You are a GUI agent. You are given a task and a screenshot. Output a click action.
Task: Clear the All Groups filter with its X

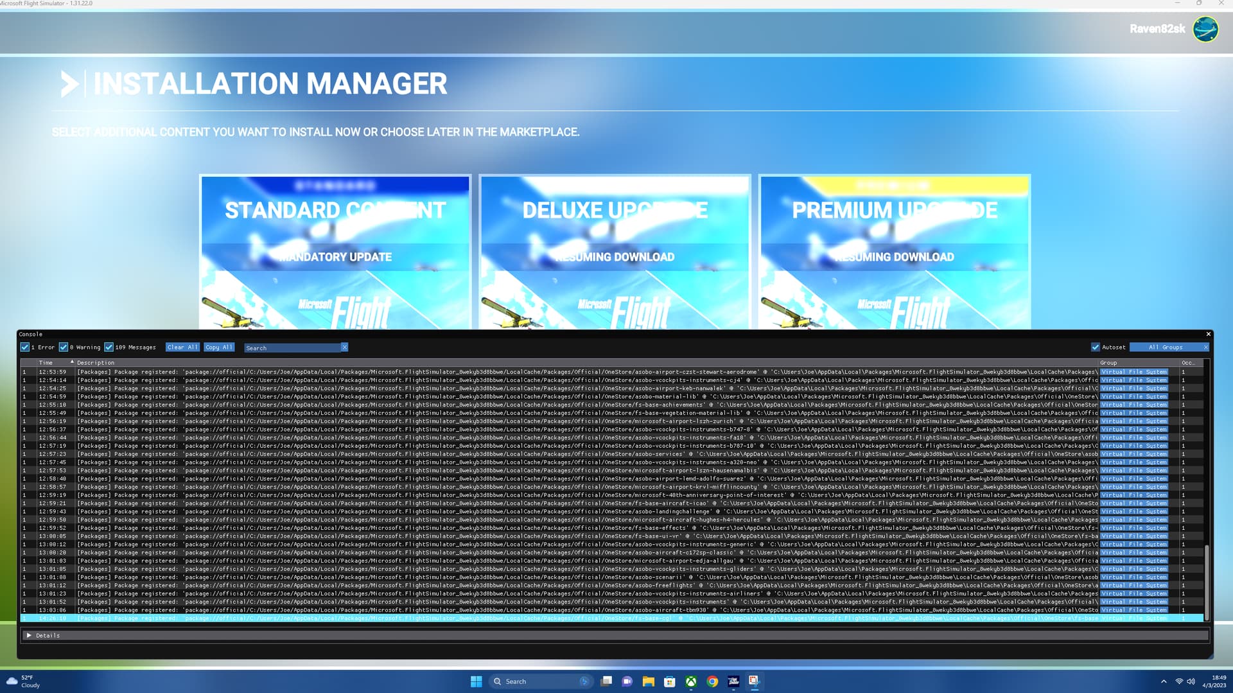1205,347
